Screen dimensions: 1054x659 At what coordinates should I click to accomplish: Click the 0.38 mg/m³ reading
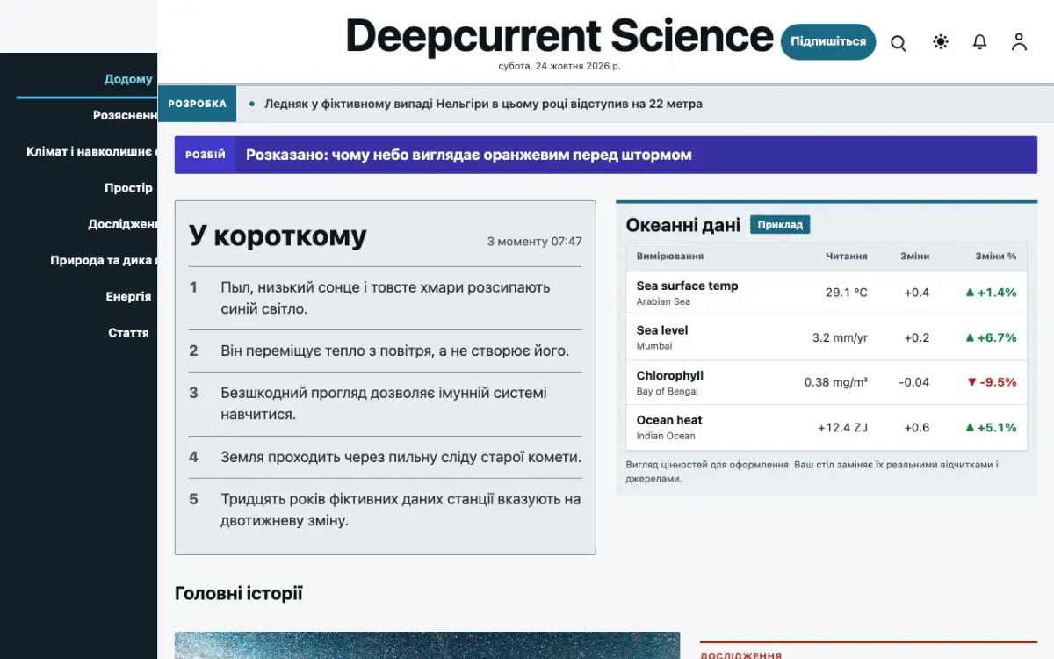coord(836,382)
